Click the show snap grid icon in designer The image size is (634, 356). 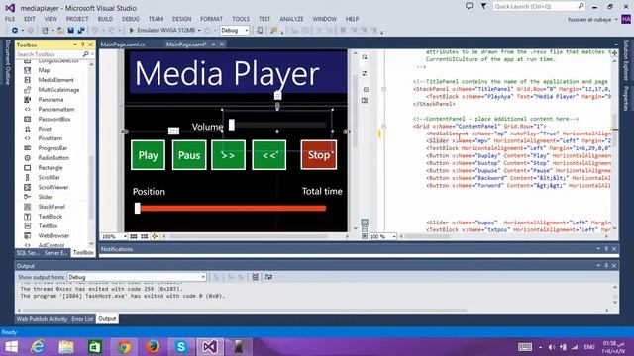tap(134, 236)
